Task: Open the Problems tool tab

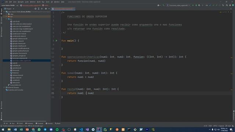Action: [x=29, y=124]
